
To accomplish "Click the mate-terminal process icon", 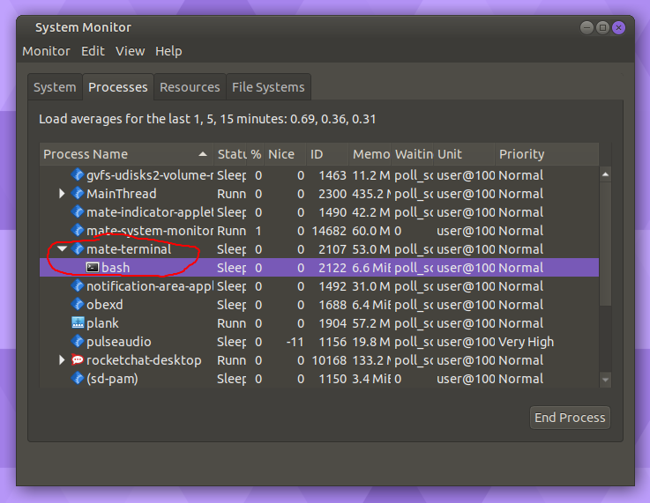I will click(x=78, y=248).
